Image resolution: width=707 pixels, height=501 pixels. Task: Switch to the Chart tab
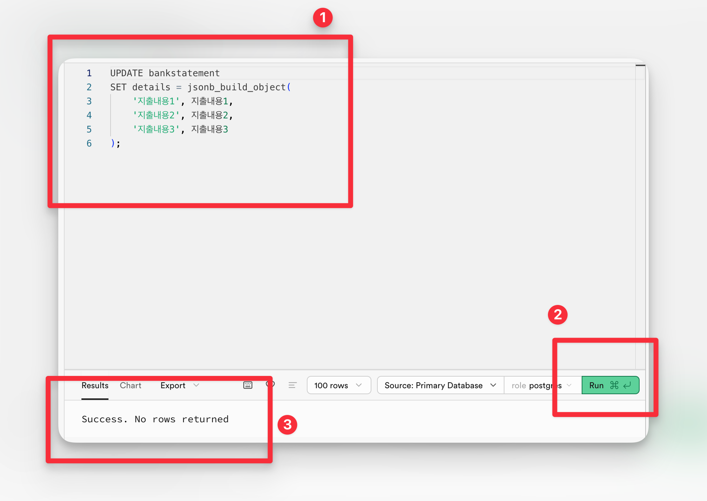tap(131, 385)
